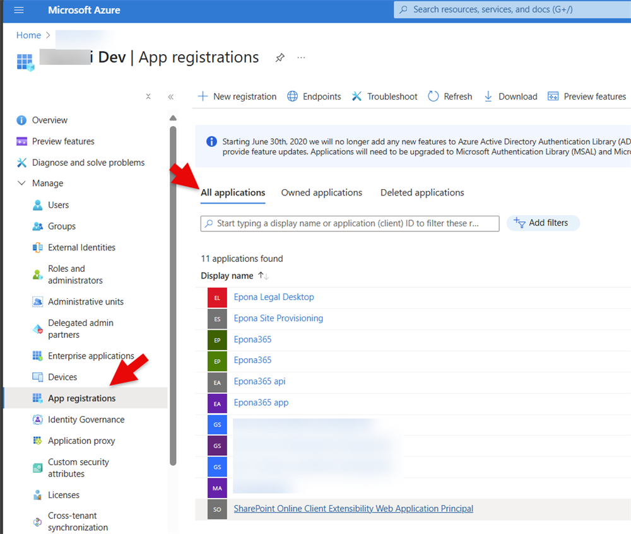Open the ellipsis more options menu
631x534 pixels.
click(301, 58)
